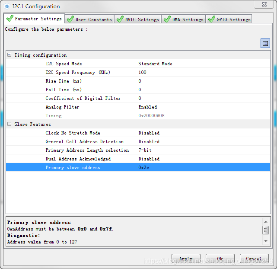Select the Analog Filter label
This screenshot has width=277, height=269.
click(62, 107)
